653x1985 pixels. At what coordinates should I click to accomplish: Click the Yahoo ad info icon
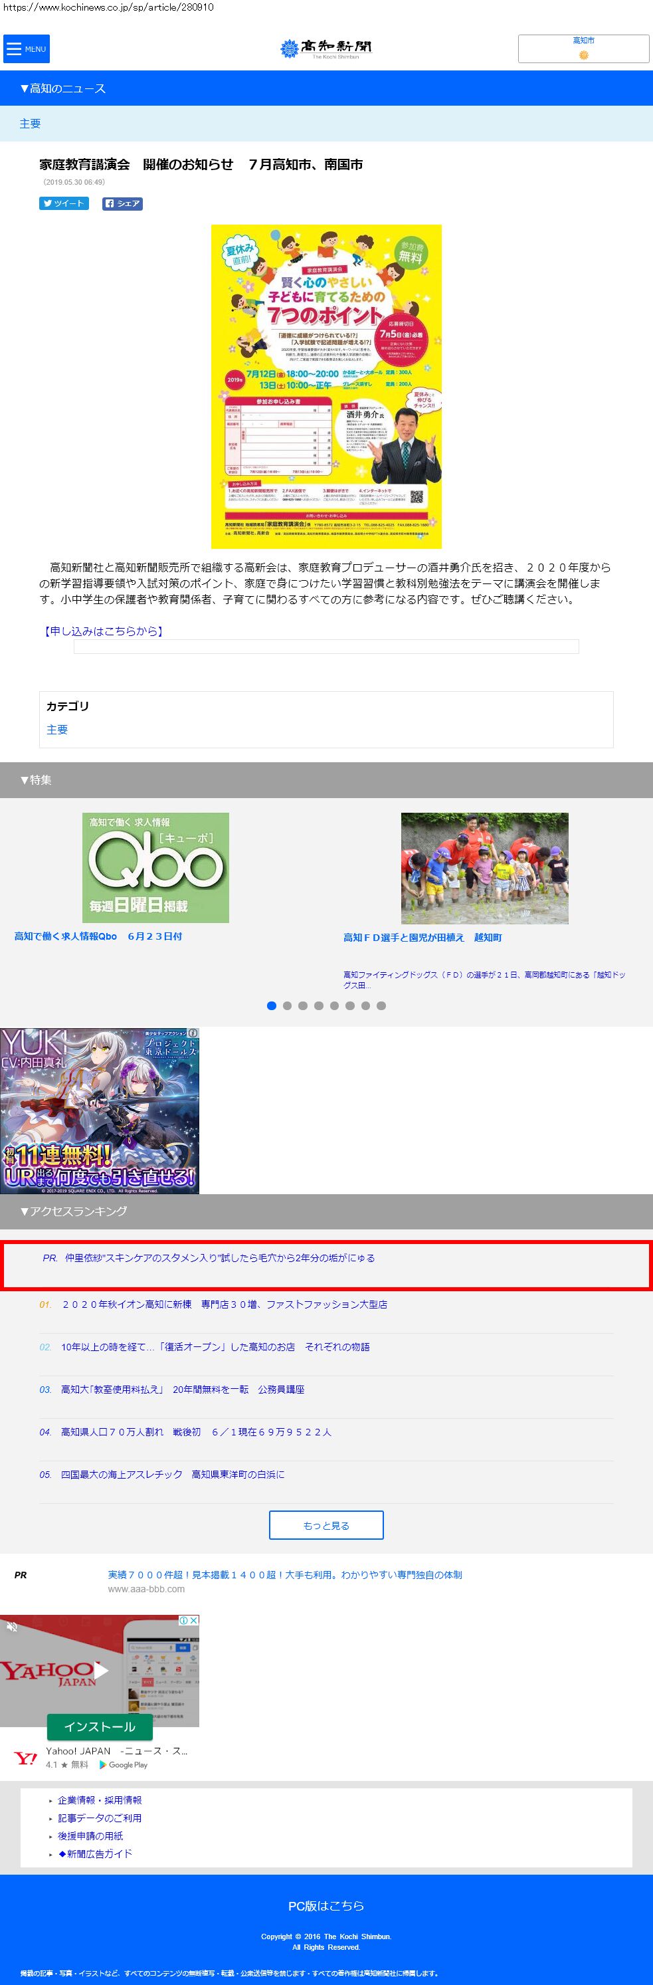pyautogui.click(x=184, y=1619)
